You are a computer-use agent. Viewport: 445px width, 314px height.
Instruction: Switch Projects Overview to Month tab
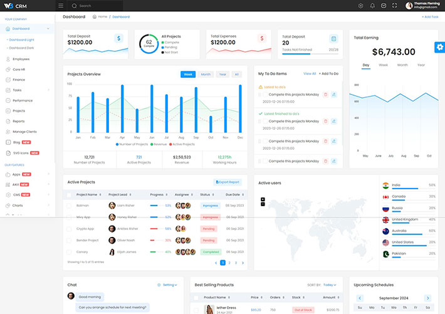click(x=206, y=74)
